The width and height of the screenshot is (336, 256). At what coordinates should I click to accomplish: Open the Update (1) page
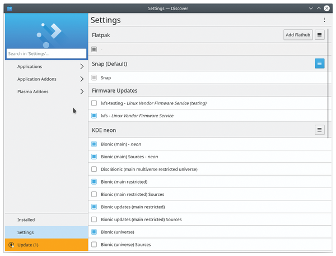(46, 245)
